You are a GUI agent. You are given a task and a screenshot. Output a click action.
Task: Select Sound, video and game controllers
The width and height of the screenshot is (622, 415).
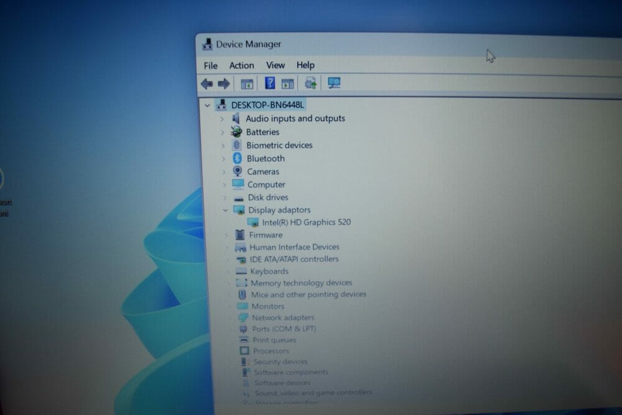[x=313, y=393]
